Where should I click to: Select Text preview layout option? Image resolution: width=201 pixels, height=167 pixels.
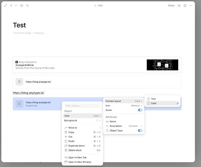tap(163, 99)
